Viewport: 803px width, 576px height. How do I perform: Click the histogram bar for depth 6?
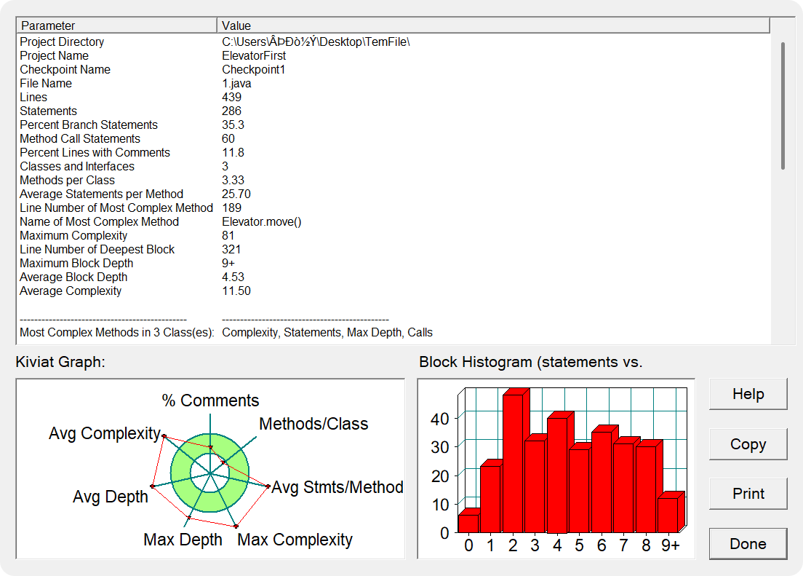pos(602,482)
